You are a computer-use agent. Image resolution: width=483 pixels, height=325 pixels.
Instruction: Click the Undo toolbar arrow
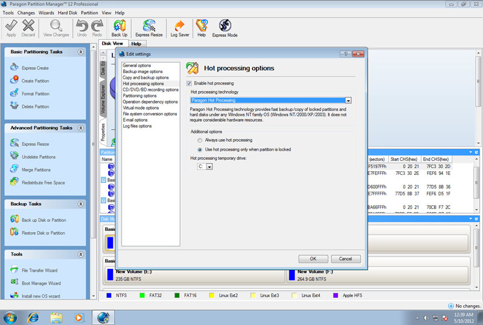point(82,28)
